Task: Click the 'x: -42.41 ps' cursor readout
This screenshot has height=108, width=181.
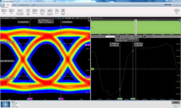Action: point(23,22)
